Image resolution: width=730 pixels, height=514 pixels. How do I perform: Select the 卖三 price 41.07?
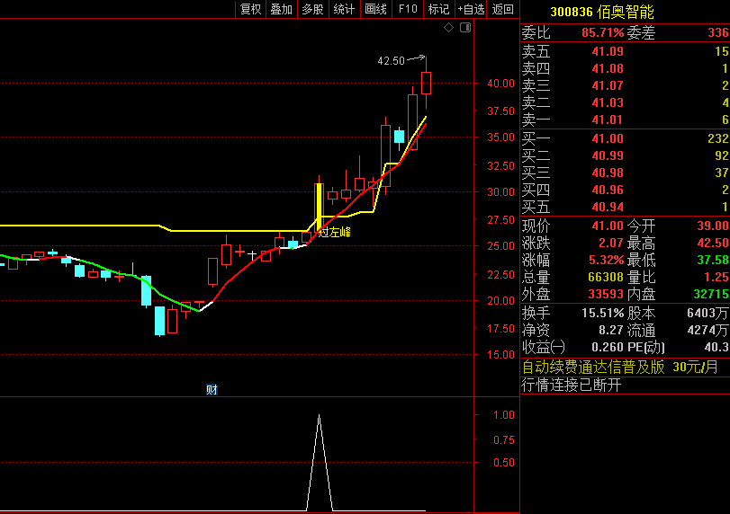click(x=608, y=85)
